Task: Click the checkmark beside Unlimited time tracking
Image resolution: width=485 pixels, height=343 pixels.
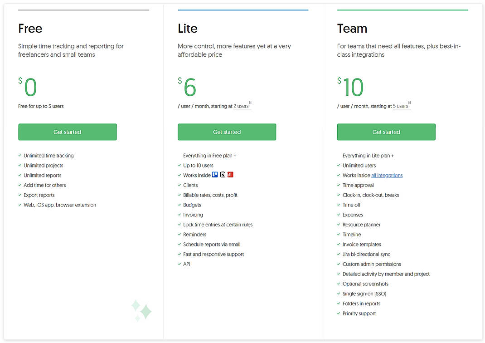Action: click(20, 156)
